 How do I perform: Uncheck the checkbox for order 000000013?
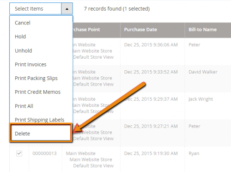click(19, 154)
